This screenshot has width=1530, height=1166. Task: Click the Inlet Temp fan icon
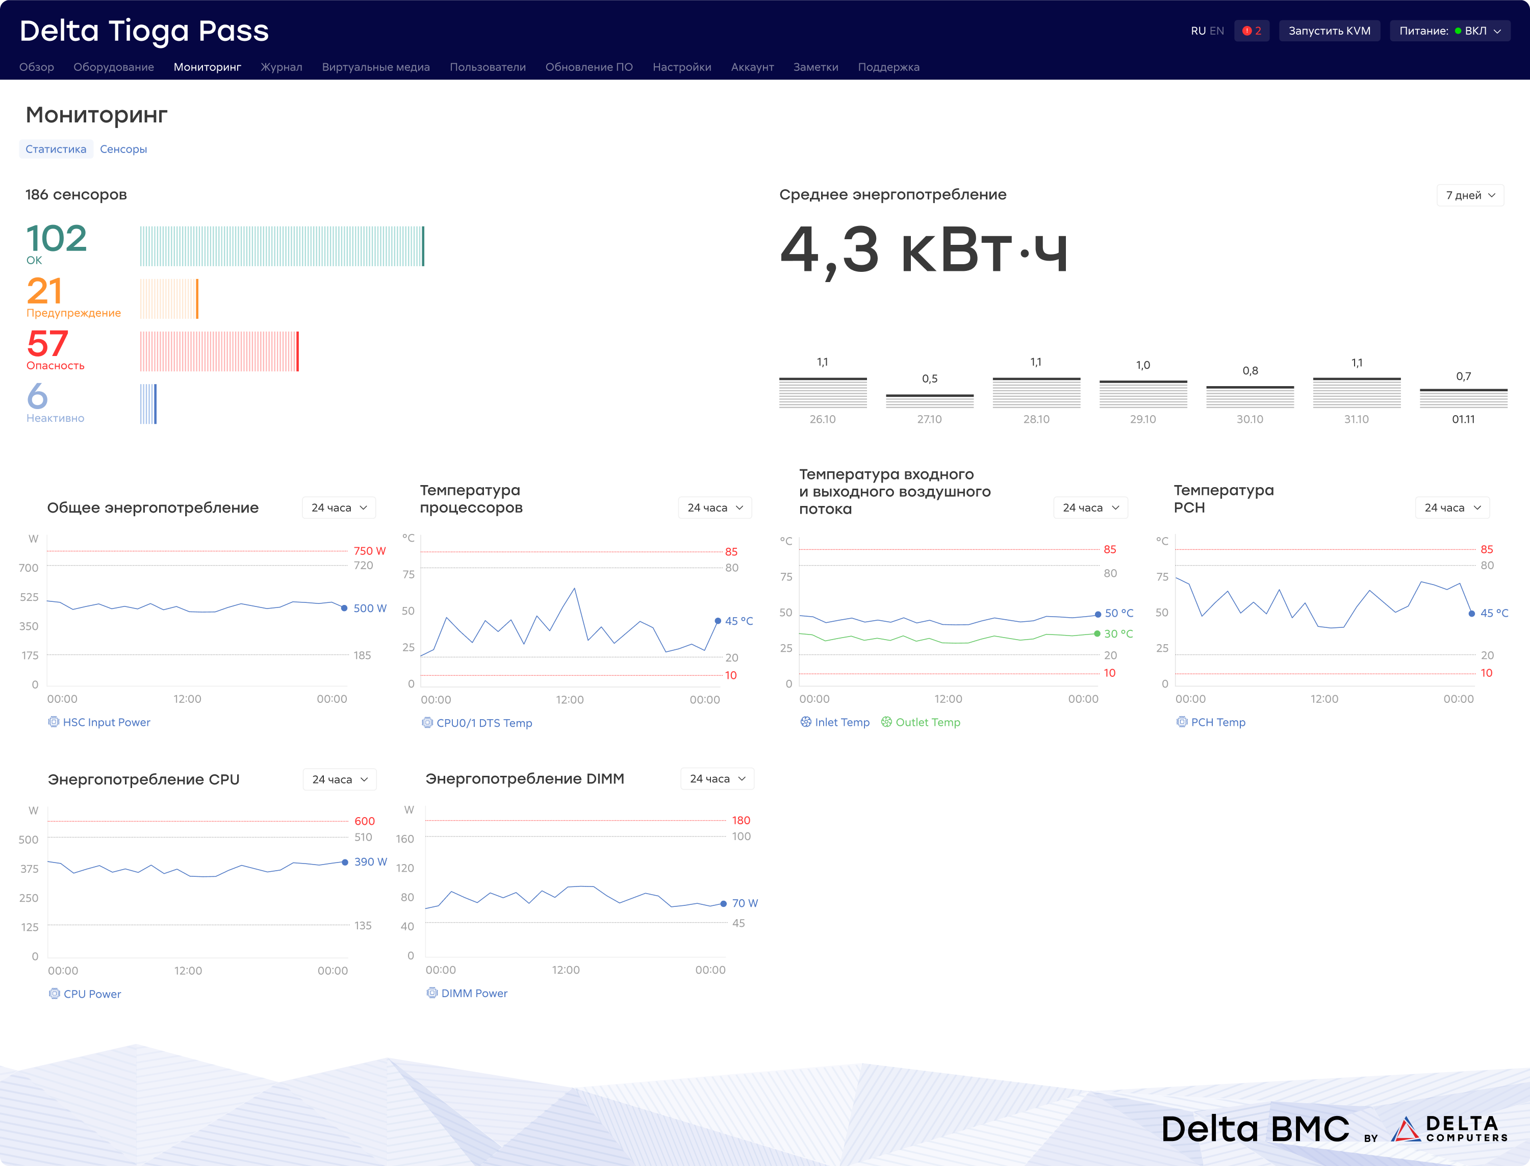(x=806, y=722)
